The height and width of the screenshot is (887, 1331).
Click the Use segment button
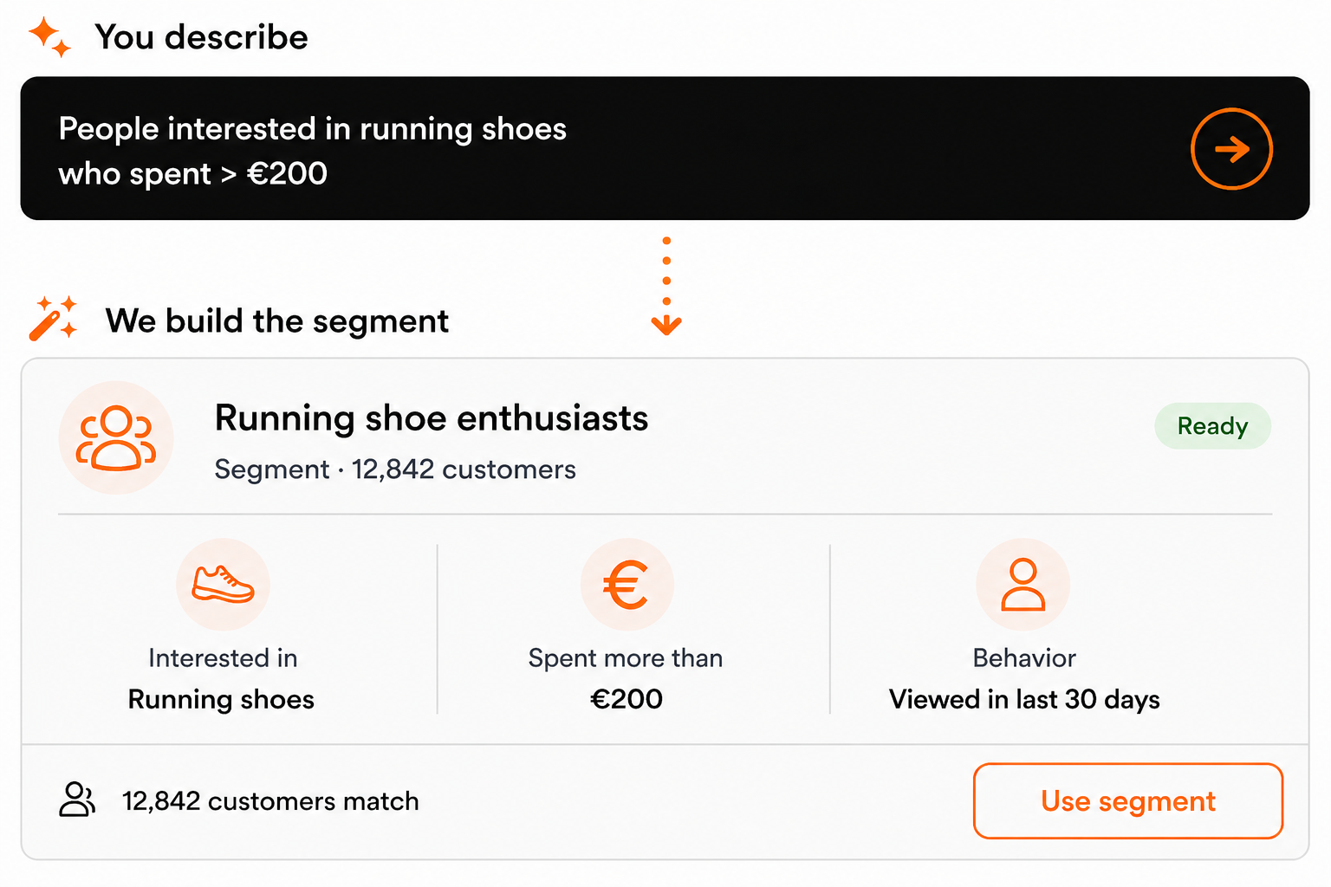coord(1128,801)
